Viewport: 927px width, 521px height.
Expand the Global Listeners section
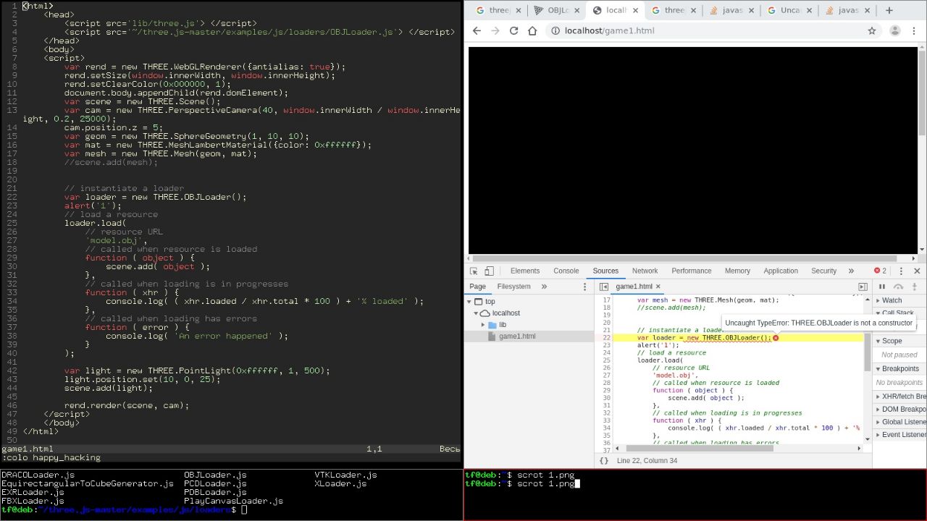899,422
